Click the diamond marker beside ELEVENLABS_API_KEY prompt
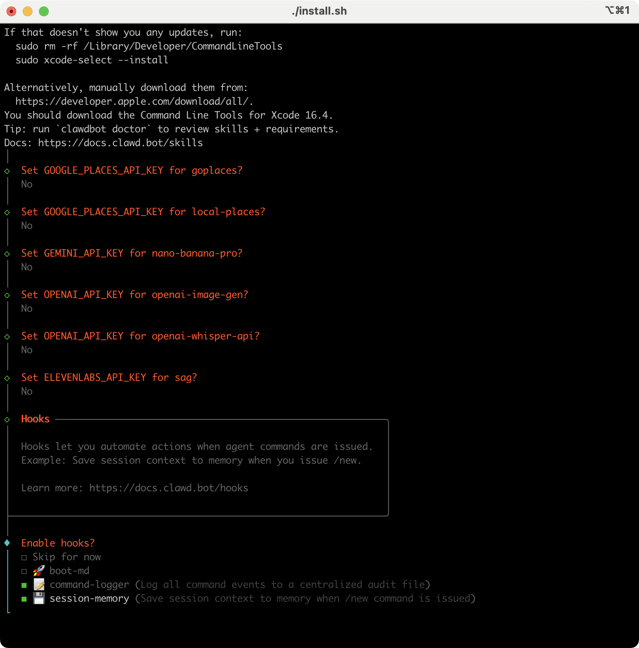This screenshot has height=648, width=639. point(7,378)
